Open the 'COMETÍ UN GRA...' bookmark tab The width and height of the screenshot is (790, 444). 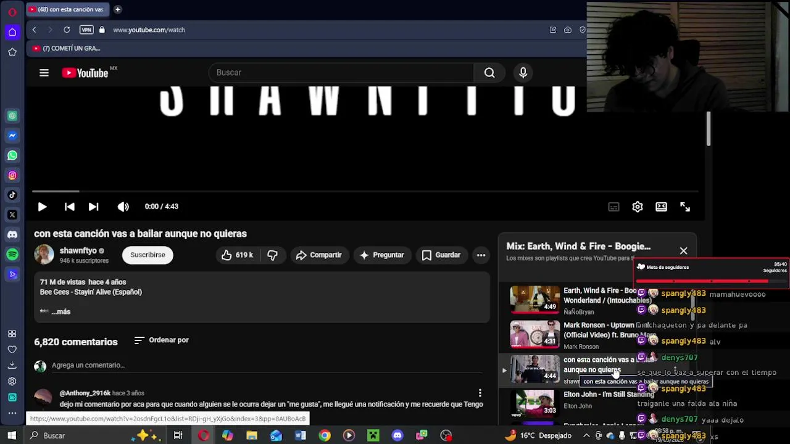(x=67, y=48)
